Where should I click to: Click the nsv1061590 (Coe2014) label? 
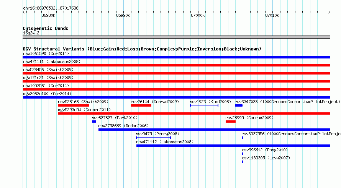click(46, 53)
